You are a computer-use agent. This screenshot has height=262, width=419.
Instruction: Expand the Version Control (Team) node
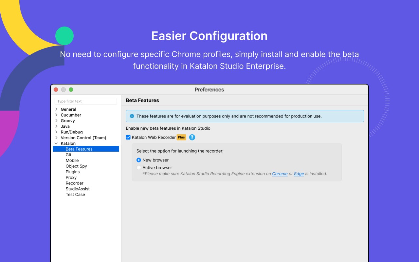click(x=56, y=138)
